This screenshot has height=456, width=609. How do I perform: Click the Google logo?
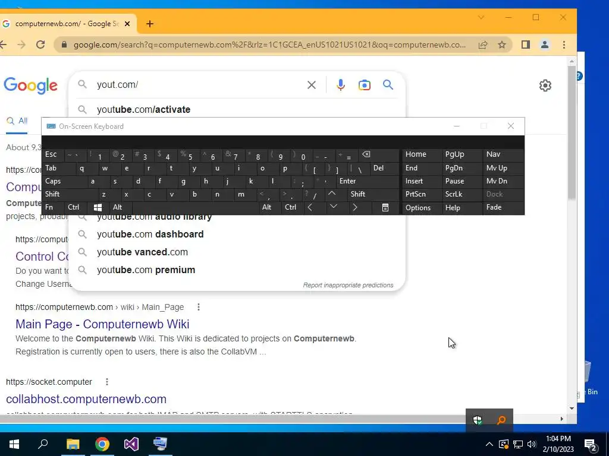coord(31,85)
